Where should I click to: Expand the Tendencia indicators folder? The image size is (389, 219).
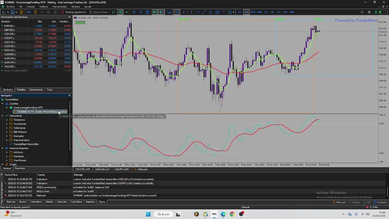7,120
